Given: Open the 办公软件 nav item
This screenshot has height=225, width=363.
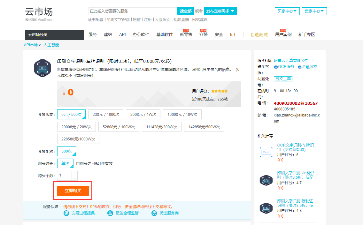Looking at the screenshot, I should pos(141,35).
